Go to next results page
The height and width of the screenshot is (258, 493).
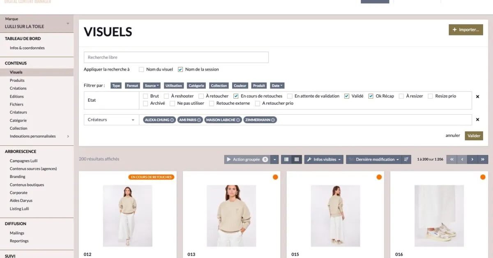[472, 159]
